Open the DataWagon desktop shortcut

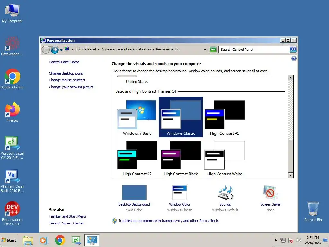(12, 46)
